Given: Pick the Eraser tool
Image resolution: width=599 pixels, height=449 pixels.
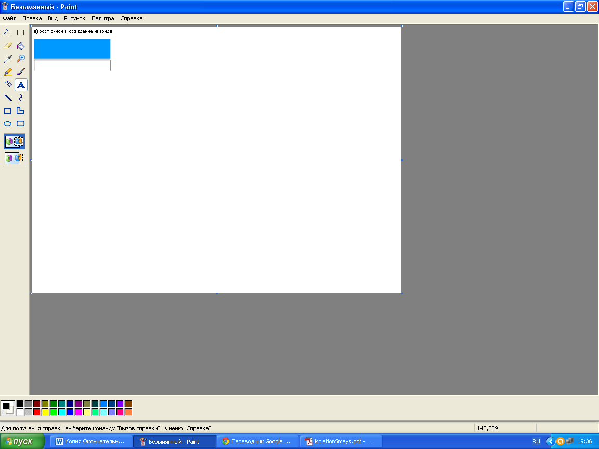Looking at the screenshot, I should coord(8,45).
